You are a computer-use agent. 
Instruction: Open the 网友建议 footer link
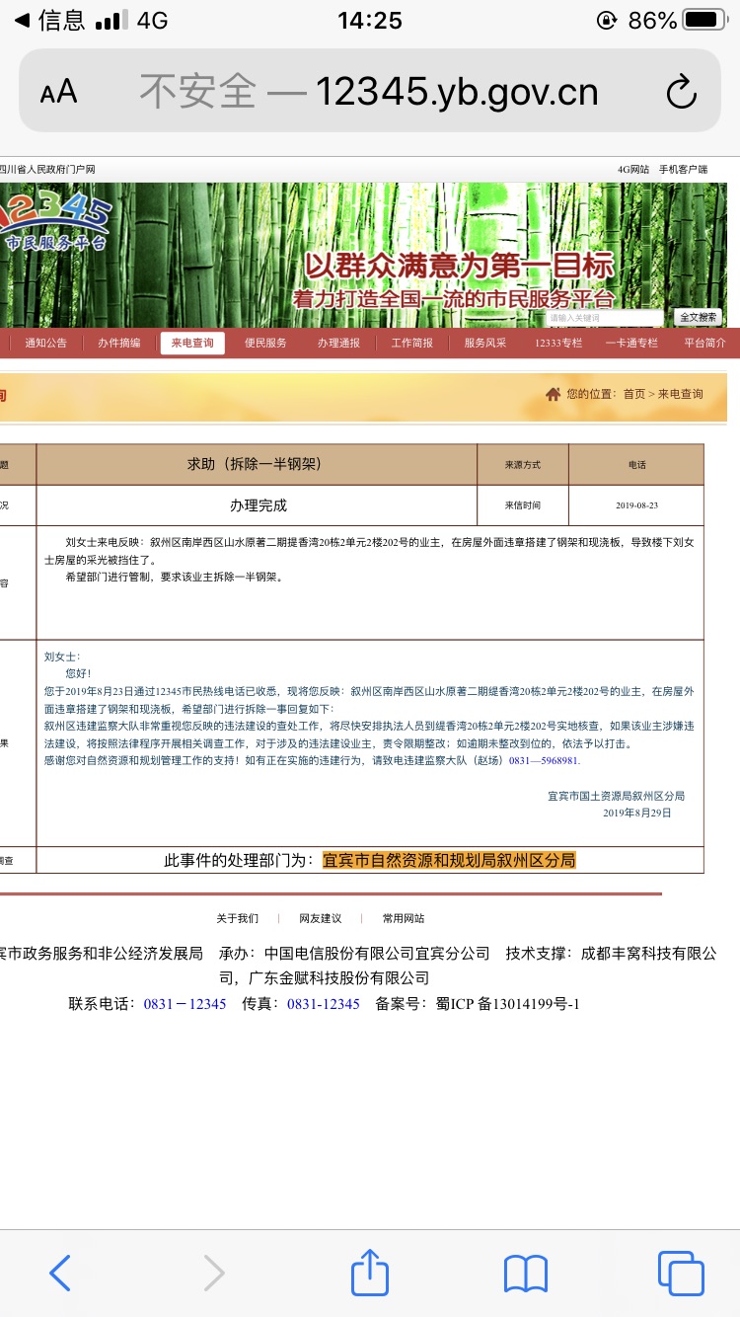click(321, 918)
